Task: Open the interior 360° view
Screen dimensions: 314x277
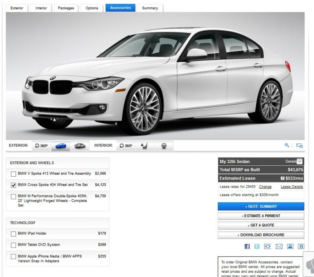Action: (126, 146)
